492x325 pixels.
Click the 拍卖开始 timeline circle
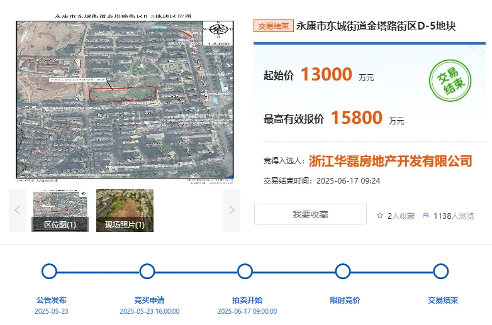click(245, 272)
